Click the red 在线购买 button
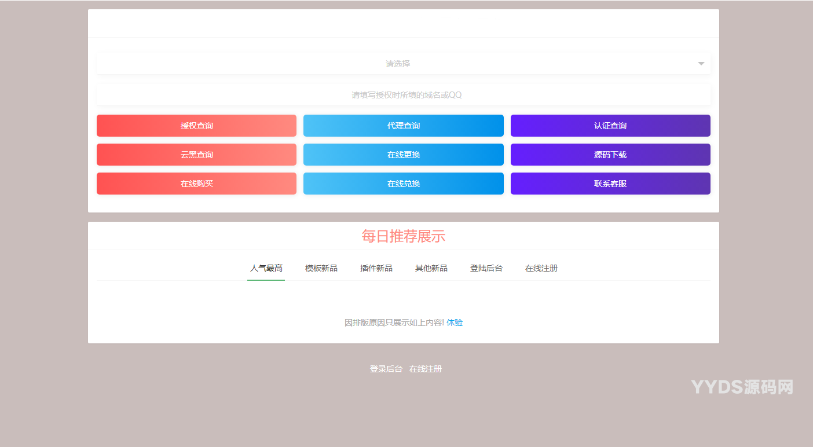Image resolution: width=813 pixels, height=447 pixels. (x=196, y=184)
